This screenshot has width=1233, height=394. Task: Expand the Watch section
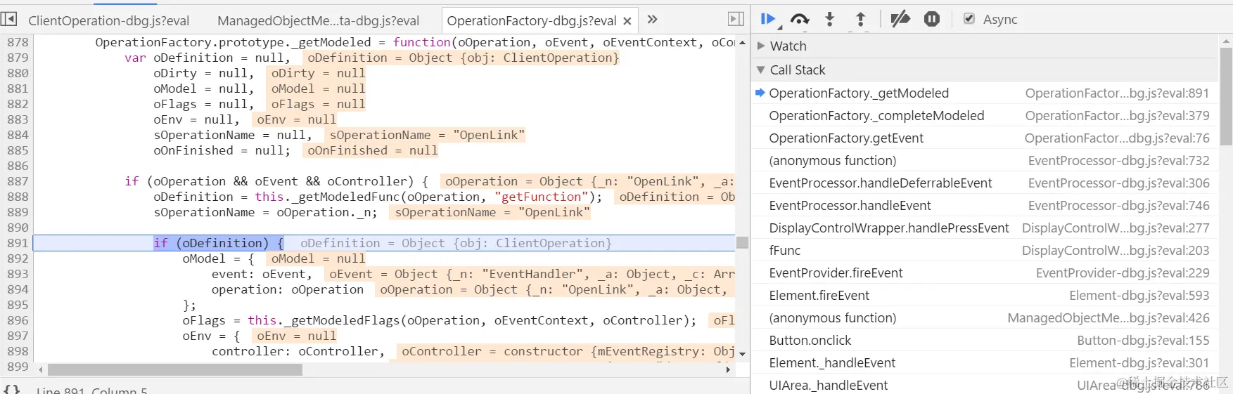click(760, 46)
